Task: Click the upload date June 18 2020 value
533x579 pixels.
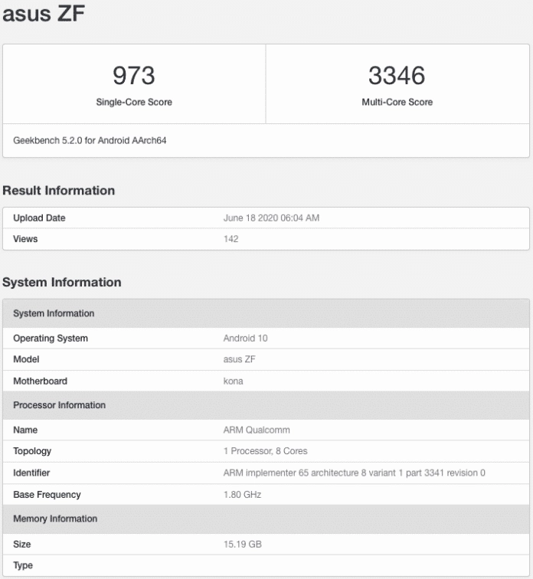Action: [271, 218]
